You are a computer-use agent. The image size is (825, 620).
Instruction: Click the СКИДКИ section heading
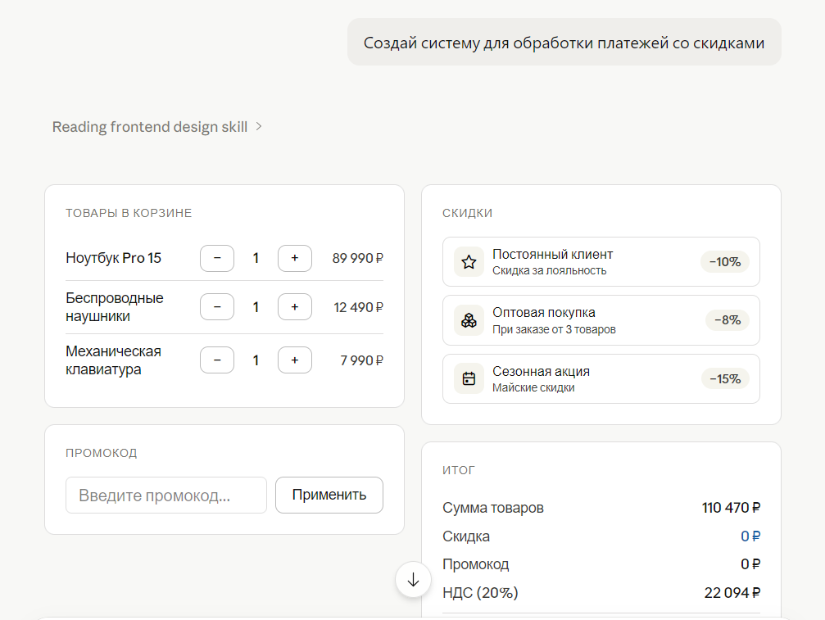coord(467,213)
